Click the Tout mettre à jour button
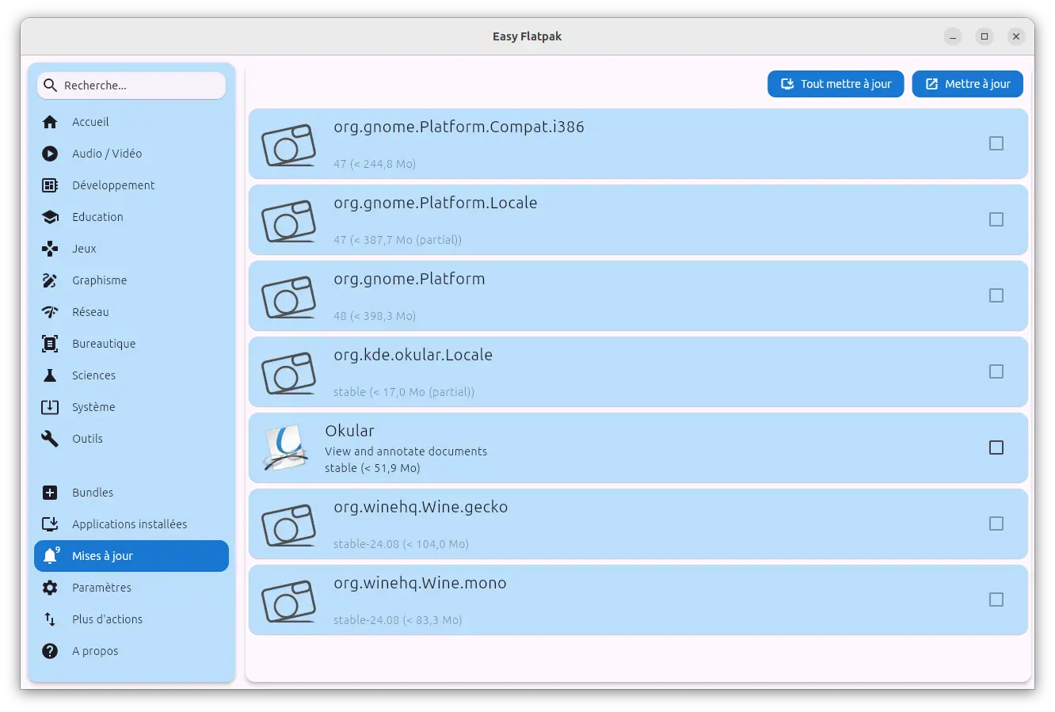This screenshot has width=1055, height=712. (836, 84)
